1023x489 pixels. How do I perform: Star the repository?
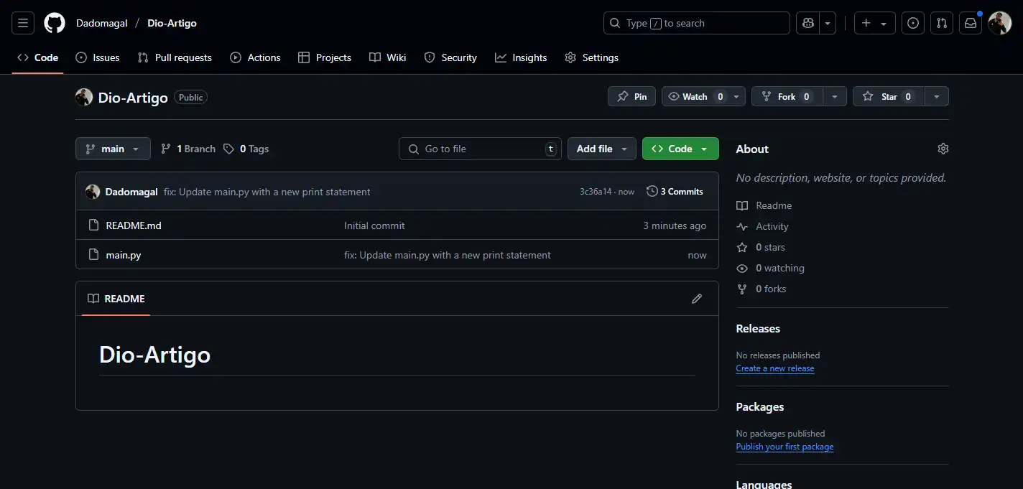click(889, 96)
